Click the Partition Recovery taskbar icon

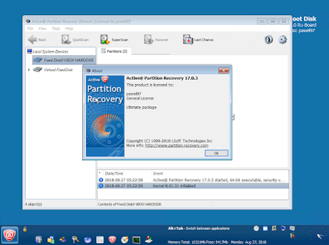pos(63,240)
